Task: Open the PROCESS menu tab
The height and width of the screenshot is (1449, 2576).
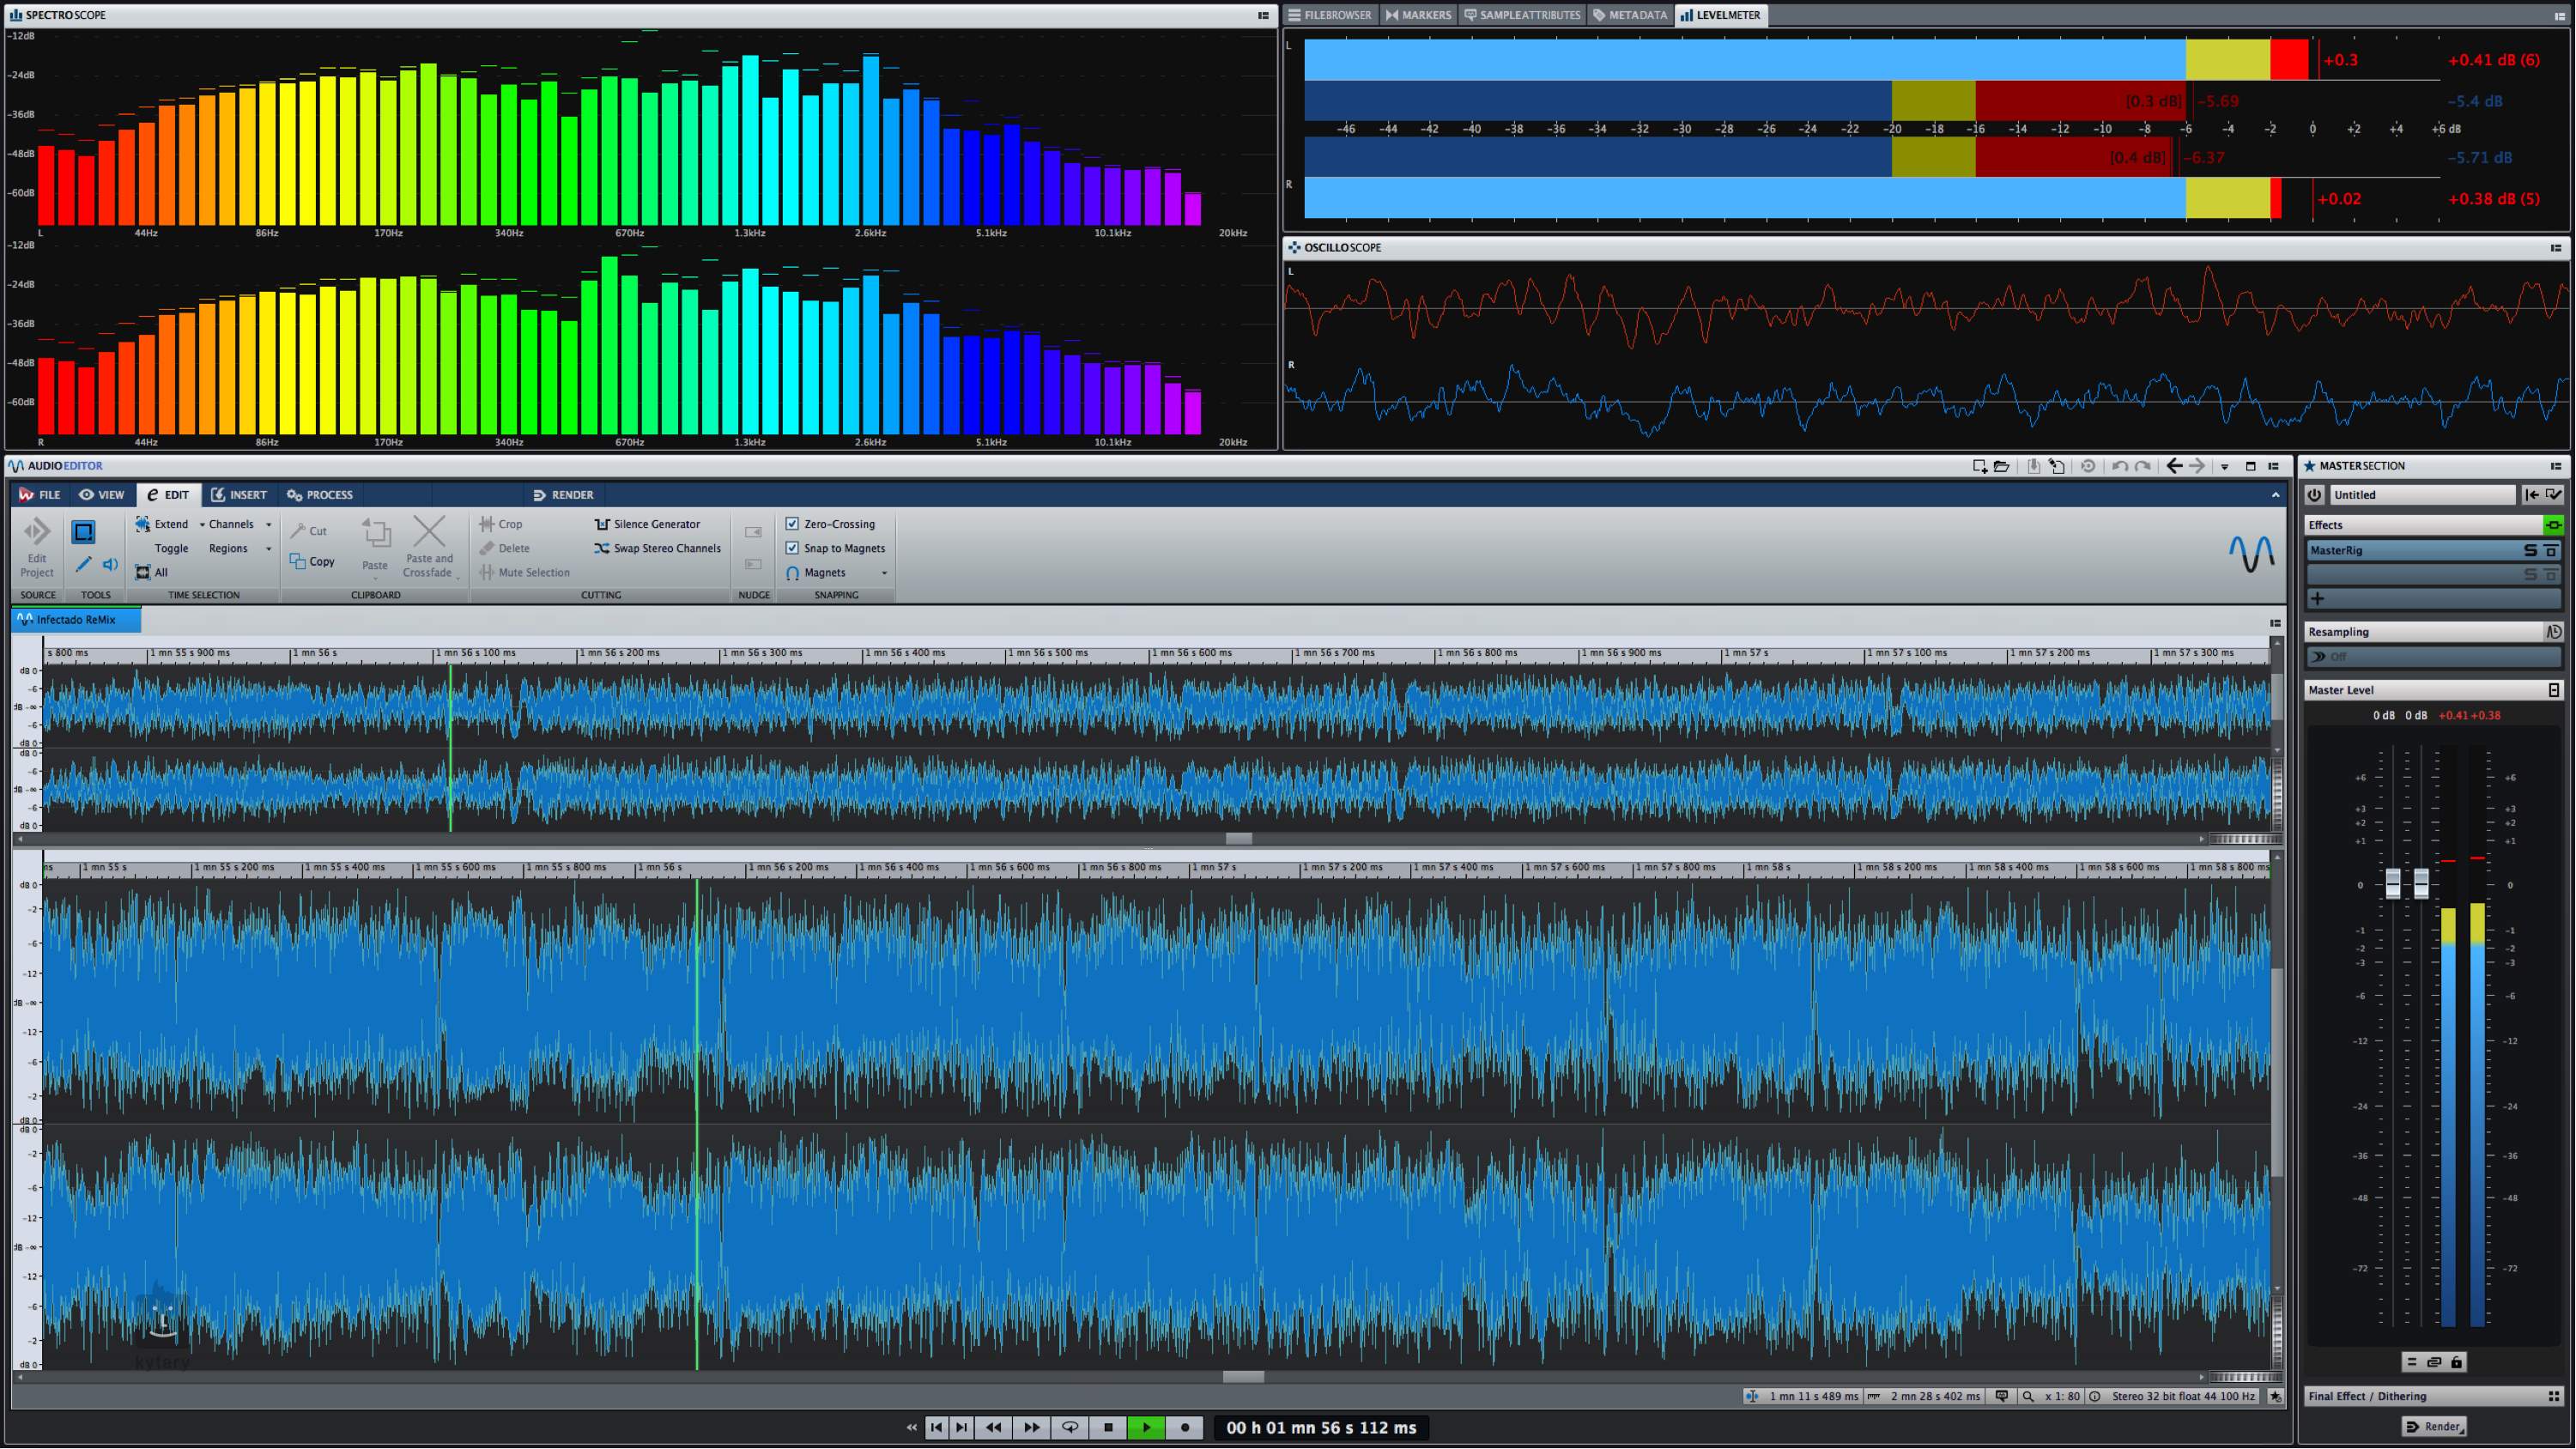Action: pyautogui.click(x=324, y=494)
